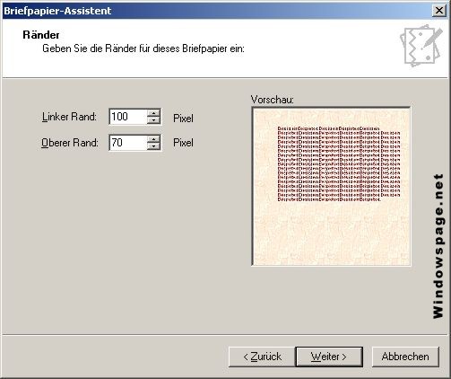Close the Briefpapier-Assistent dialog
Screen dimensions: 451x379
tap(438, 11)
